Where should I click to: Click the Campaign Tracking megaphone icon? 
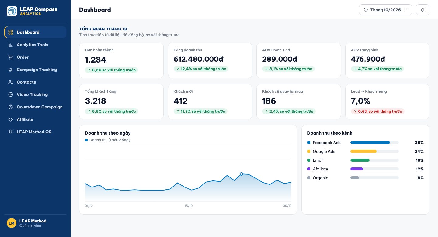point(11,70)
